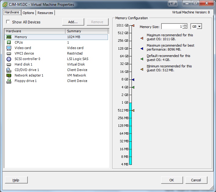The height and width of the screenshot is (192, 216).
Task: Choose the VMCI device icon
Action: (x=9, y=53)
